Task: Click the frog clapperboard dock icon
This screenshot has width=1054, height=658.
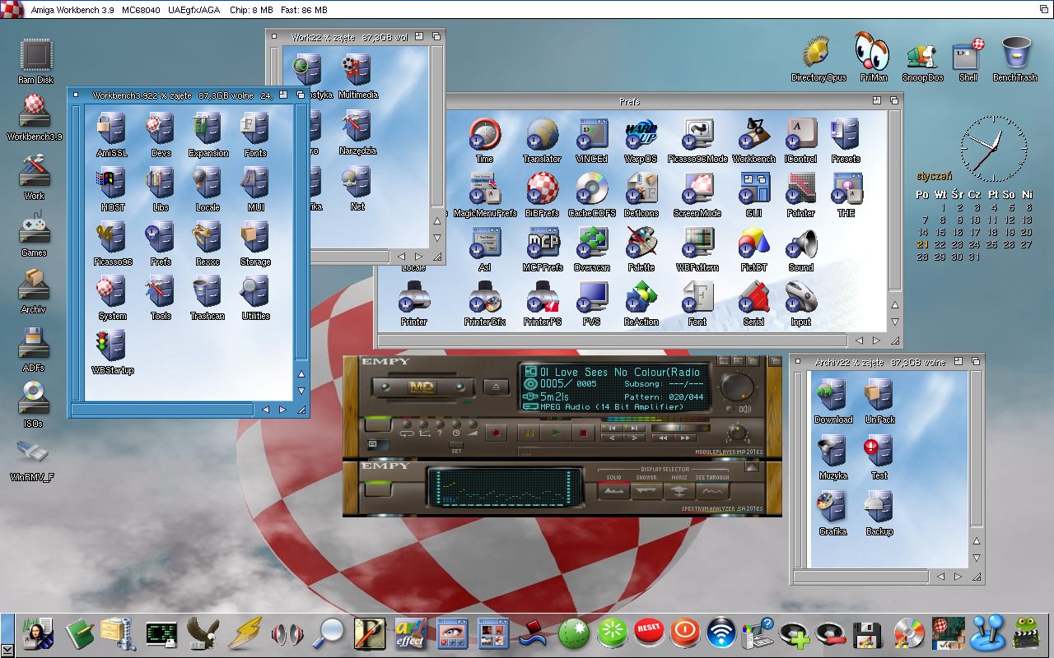Action: pos(1024,632)
